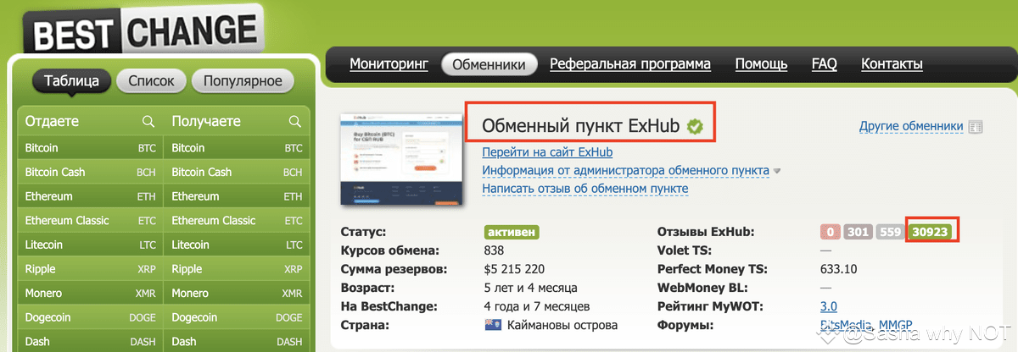The image size is (1018, 352).
Task: Click reviews badge 559
Action: [x=890, y=232]
